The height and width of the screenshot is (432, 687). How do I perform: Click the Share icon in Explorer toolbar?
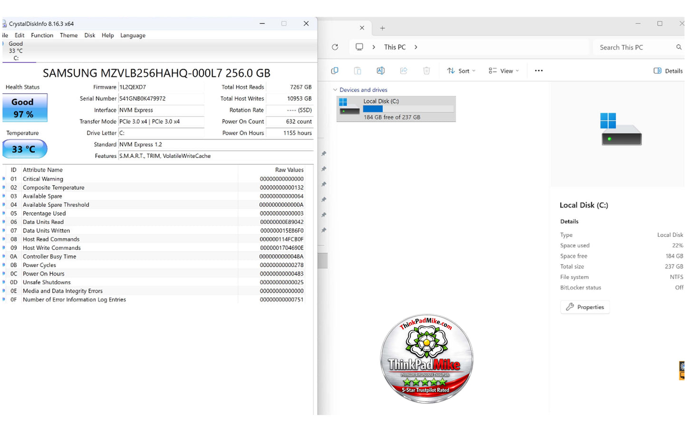pyautogui.click(x=404, y=71)
